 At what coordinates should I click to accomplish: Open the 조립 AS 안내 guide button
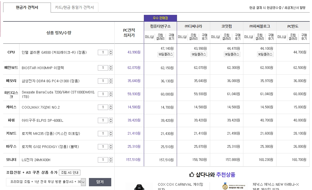click(x=70, y=173)
